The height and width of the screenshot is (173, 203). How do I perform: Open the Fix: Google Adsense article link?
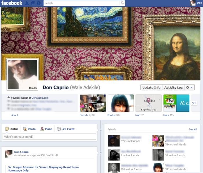point(43,169)
